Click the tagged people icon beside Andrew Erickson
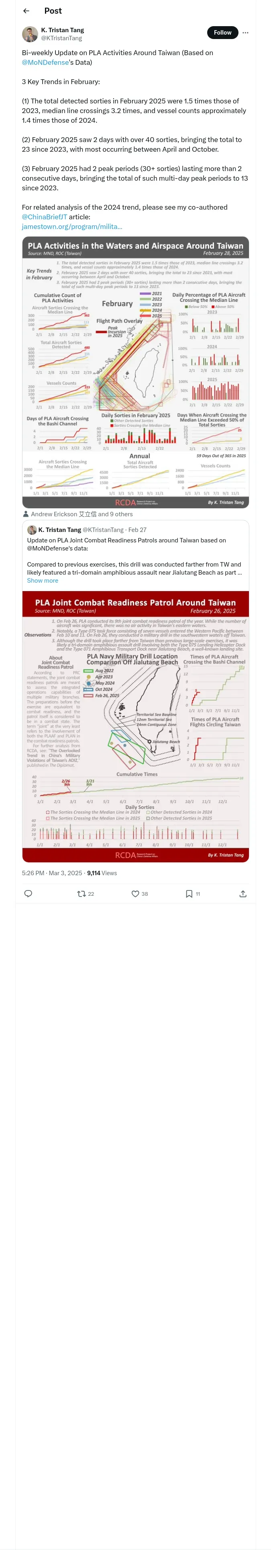 [x=26, y=514]
